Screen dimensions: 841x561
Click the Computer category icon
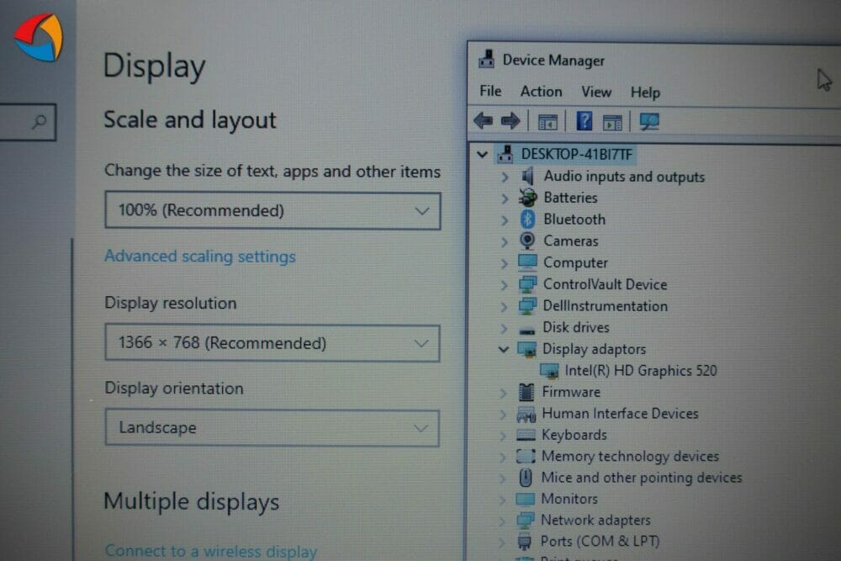528,262
